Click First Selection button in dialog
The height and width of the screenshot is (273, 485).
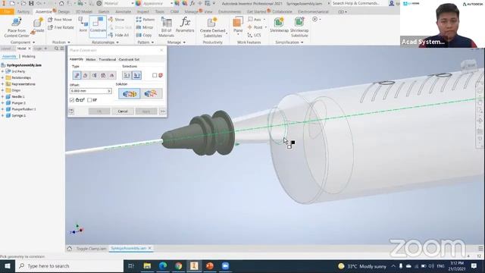[127, 75]
